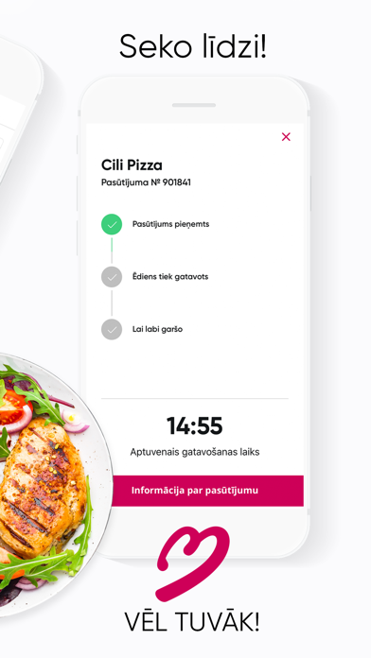The height and width of the screenshot is (658, 371).
Task: Click the green order accepted checkmark
Action: click(112, 224)
